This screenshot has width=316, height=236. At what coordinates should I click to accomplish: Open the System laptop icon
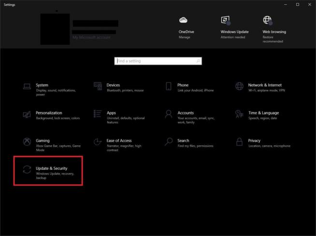click(x=27, y=86)
